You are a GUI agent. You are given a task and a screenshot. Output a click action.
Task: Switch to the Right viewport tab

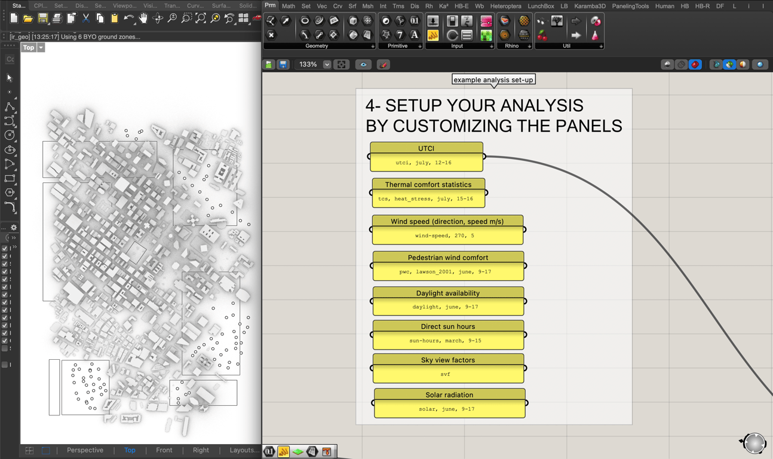201,450
